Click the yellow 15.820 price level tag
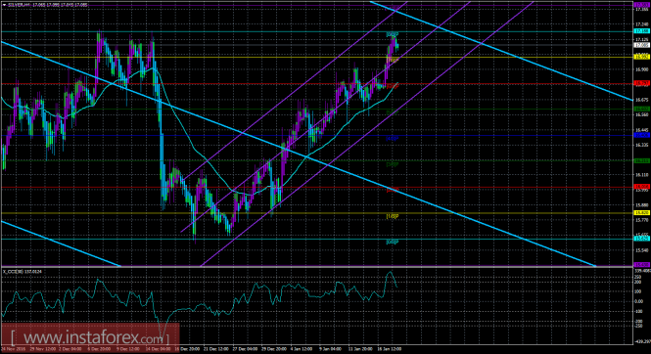 (x=642, y=212)
